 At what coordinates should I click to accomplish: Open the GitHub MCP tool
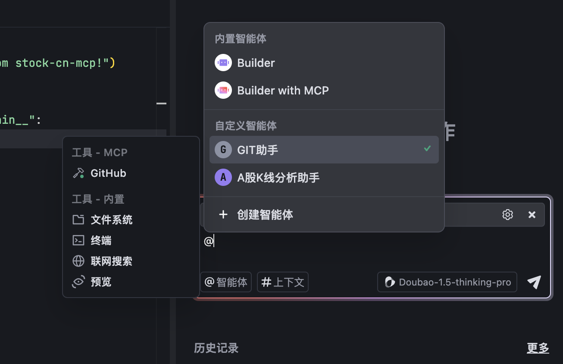tap(108, 173)
